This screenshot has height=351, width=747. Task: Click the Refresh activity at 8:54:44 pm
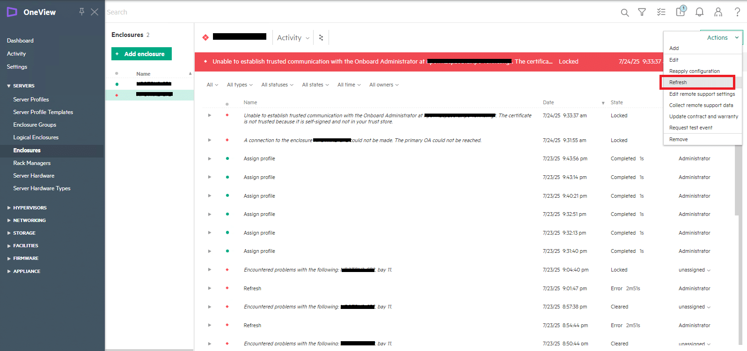point(252,325)
